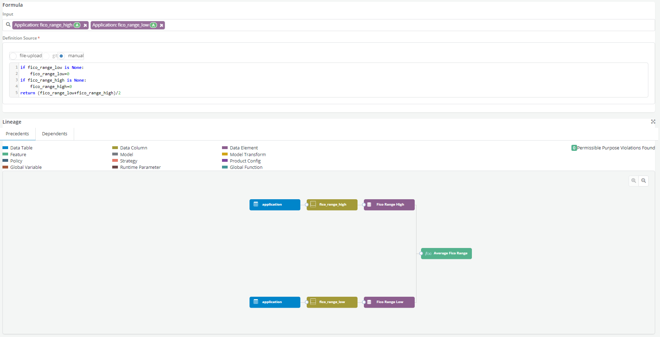This screenshot has width=660, height=337.
Task: Click the database icon on Fico Range High
Action: click(x=369, y=205)
